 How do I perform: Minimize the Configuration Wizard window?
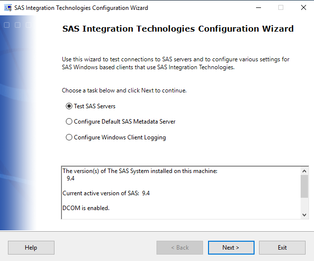pos(258,8)
